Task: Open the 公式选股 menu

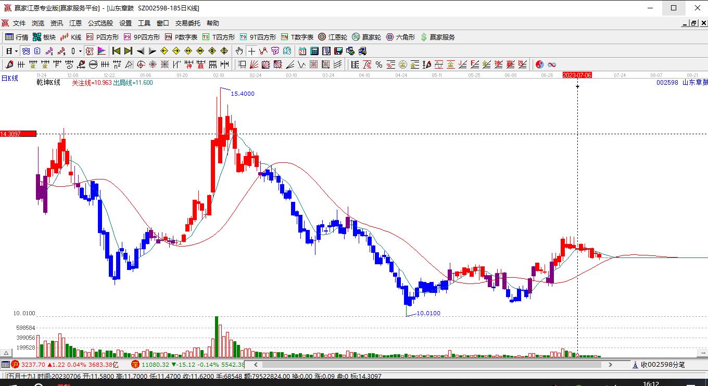Action: coord(100,23)
